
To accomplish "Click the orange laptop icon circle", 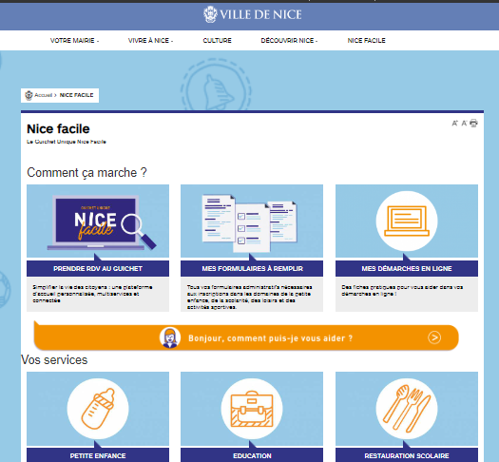I will pos(407,221).
